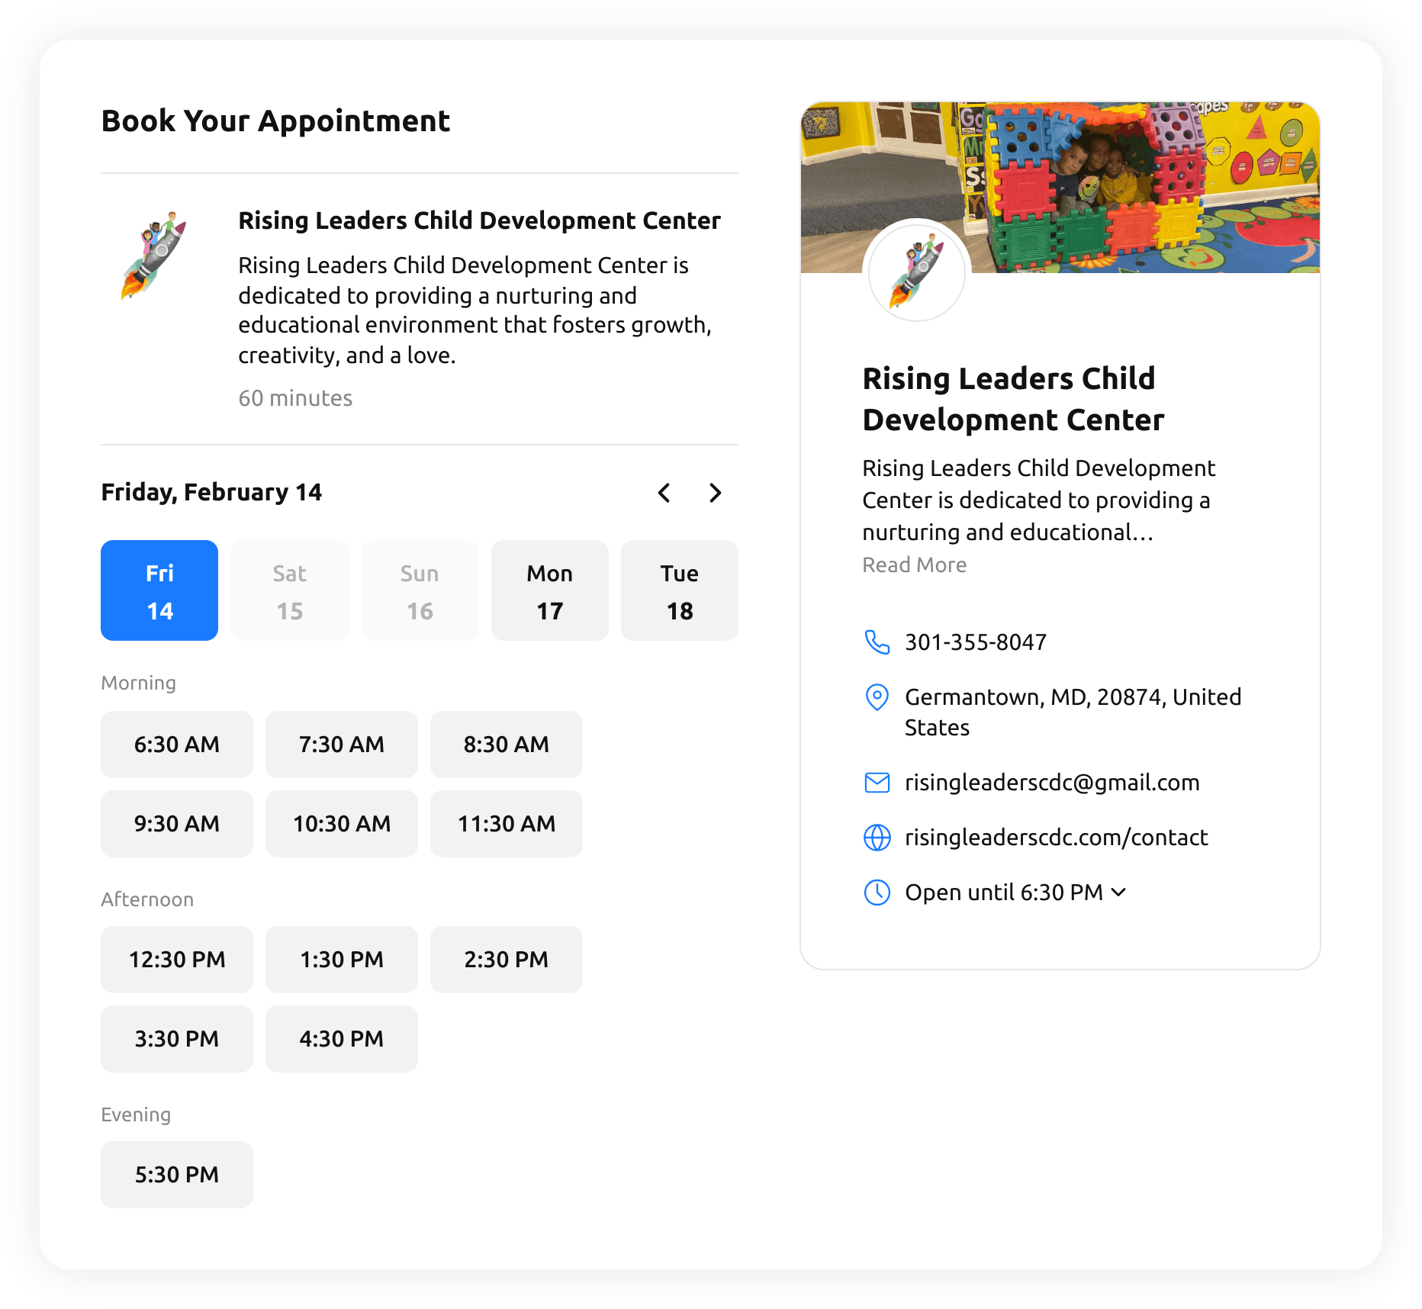This screenshot has height=1309, width=1422.
Task: Visit risingleaderscdc.com/contact link
Action: 1057,838
